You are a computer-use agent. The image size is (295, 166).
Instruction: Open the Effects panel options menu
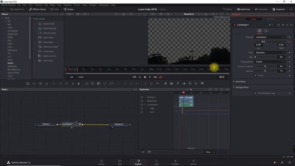click(62, 14)
